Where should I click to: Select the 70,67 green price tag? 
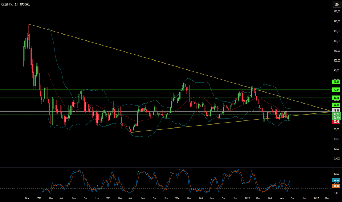336,90
